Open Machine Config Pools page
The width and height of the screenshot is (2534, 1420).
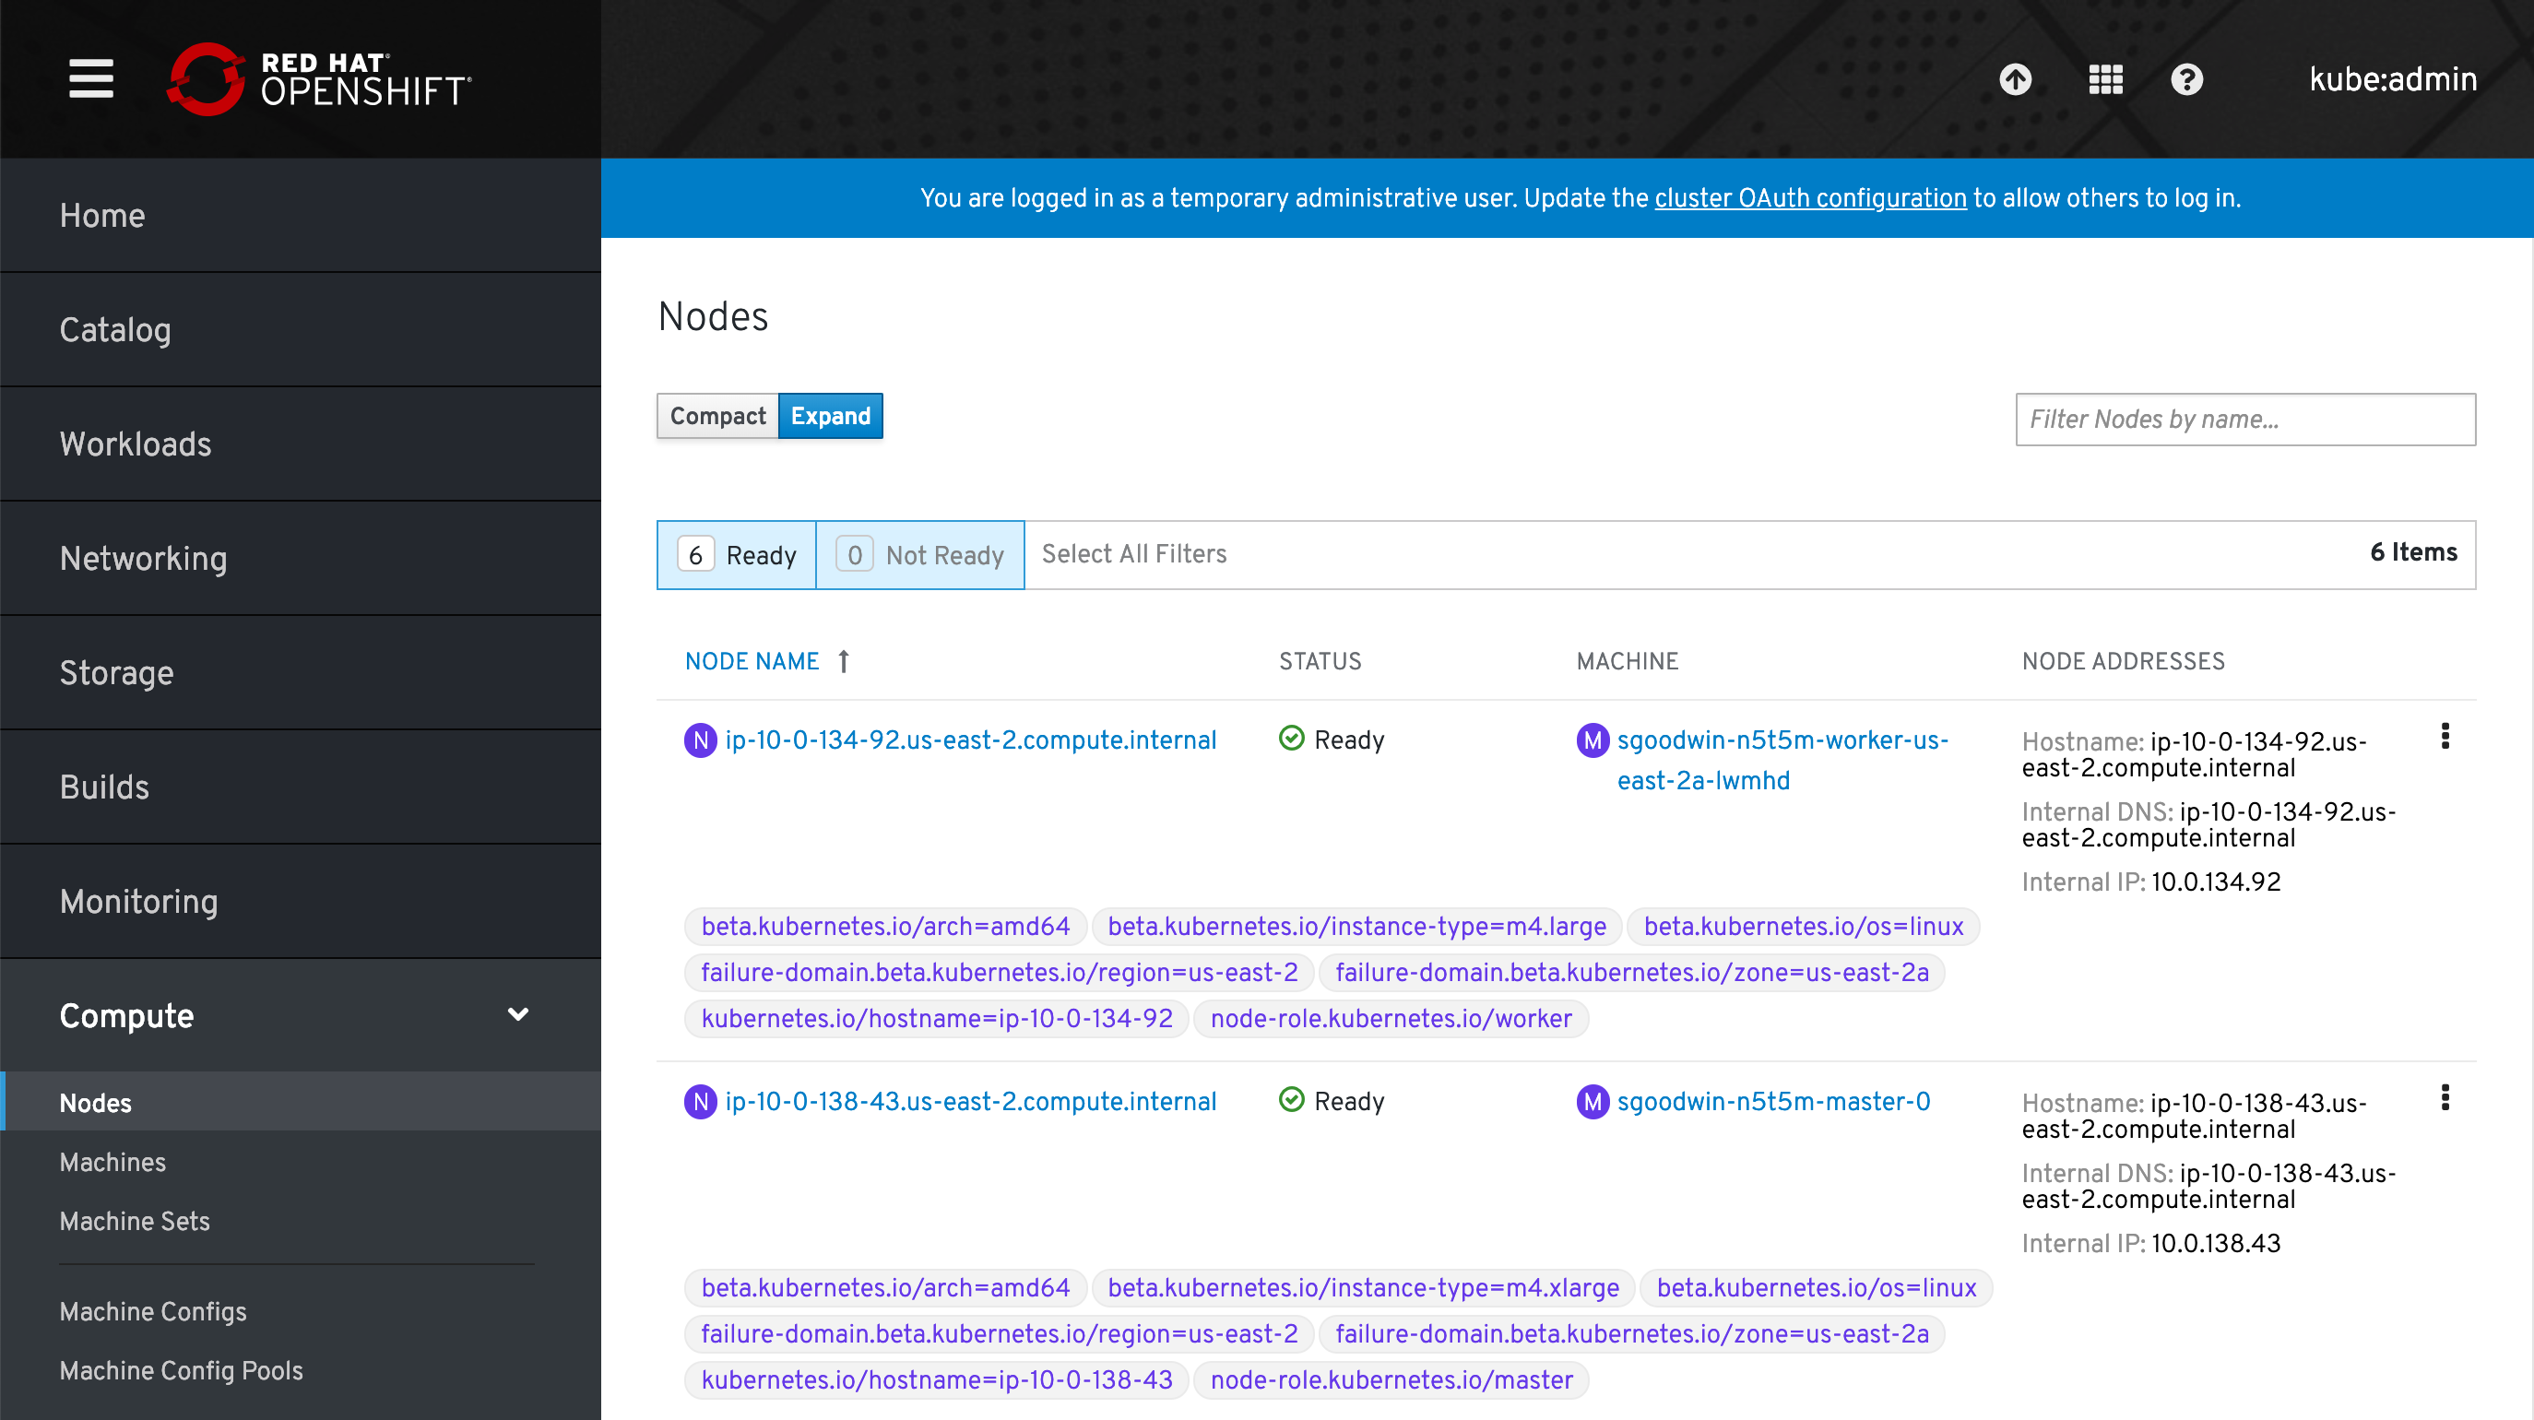pyautogui.click(x=181, y=1370)
